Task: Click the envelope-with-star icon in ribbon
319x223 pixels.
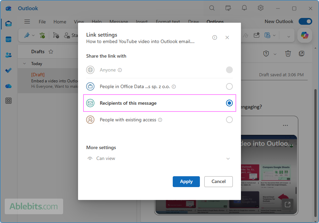Action: point(257,35)
